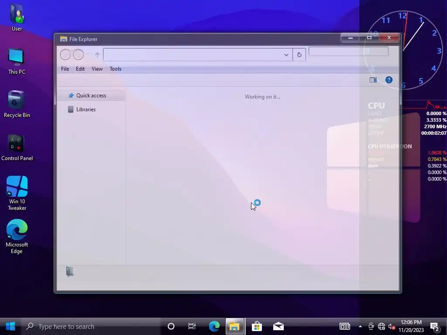Click the Back navigation button in File Explorer
The image size is (447, 335).
(x=65, y=55)
